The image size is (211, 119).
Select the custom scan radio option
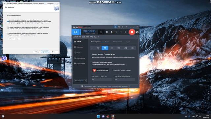pos(8,34)
